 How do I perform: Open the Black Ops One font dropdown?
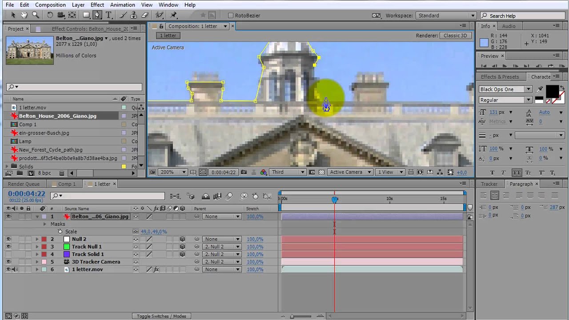tap(505, 89)
